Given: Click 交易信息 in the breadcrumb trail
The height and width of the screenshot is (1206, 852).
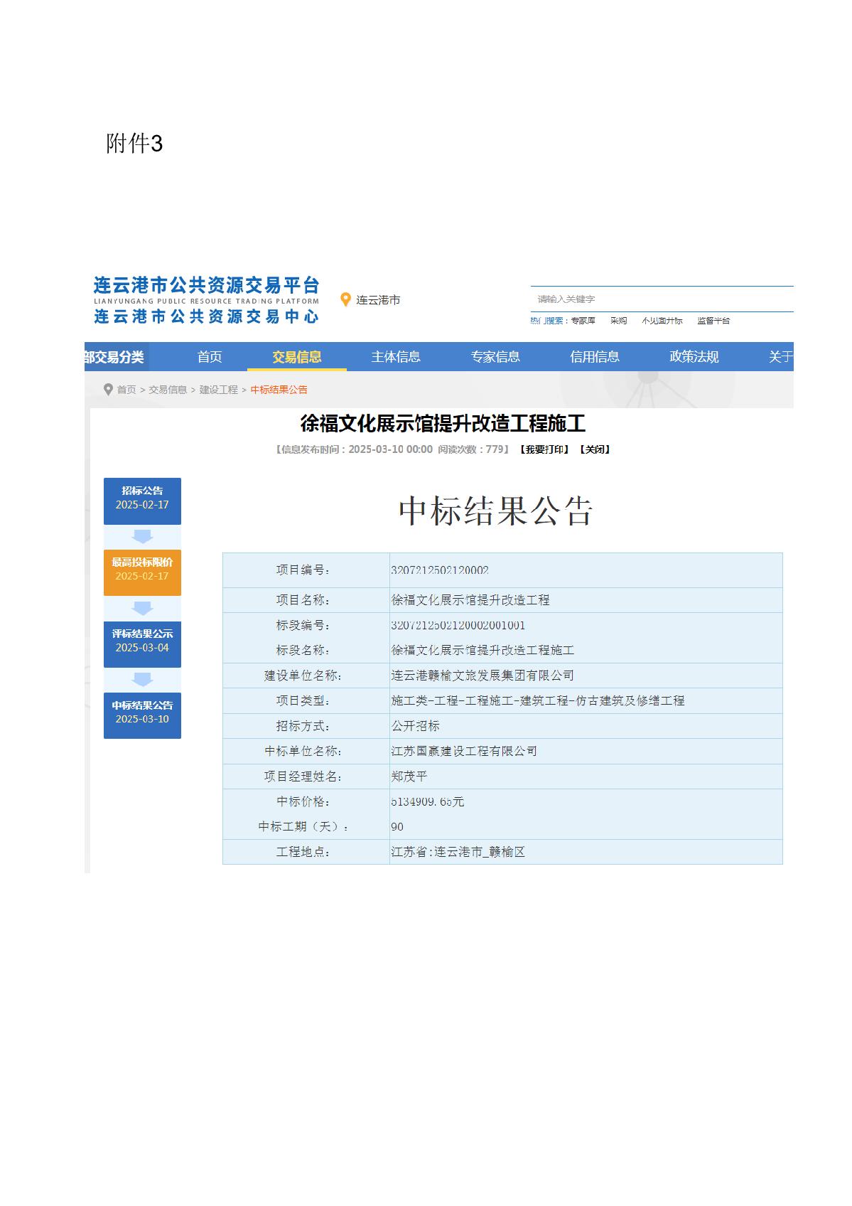Looking at the screenshot, I should (168, 390).
